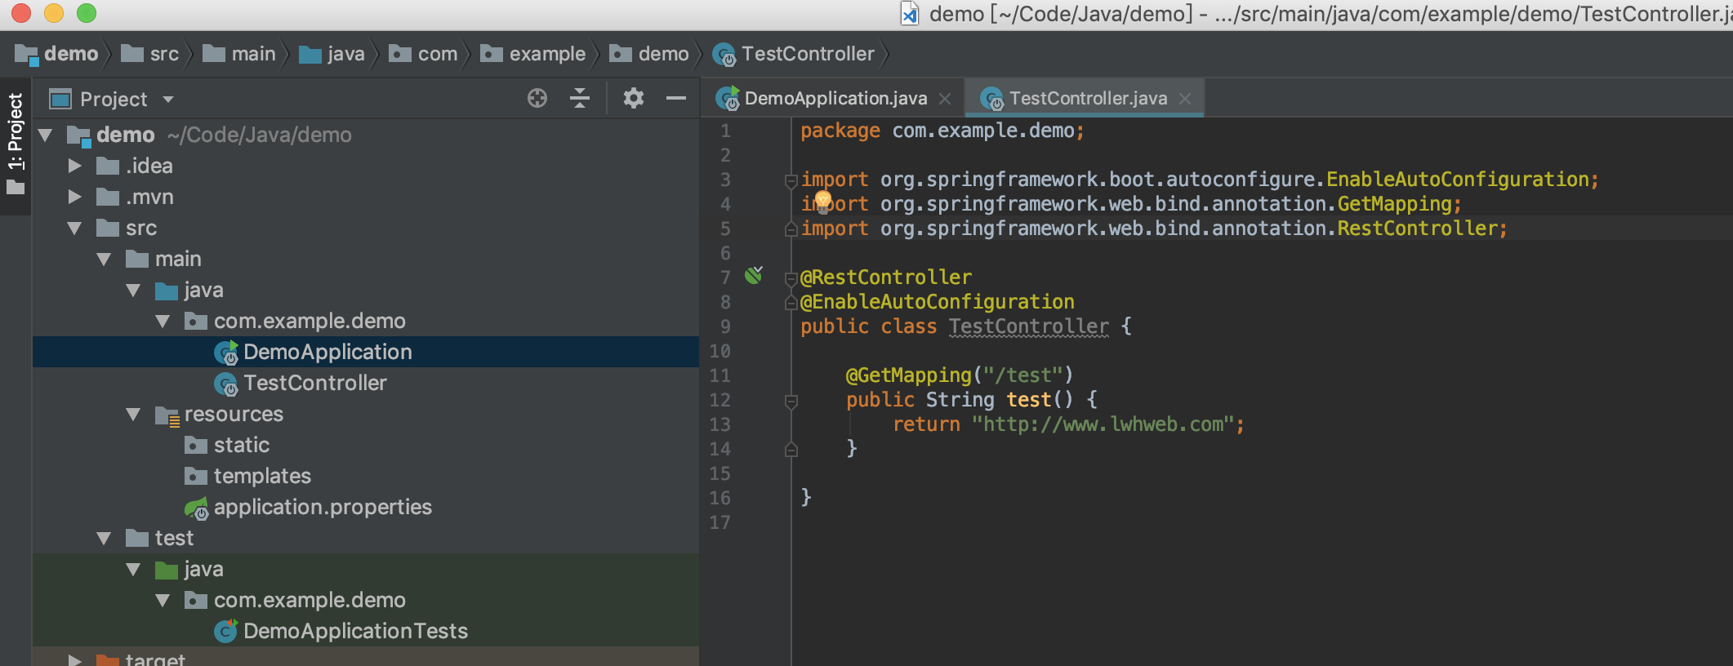Screen dimensions: 1733x666
Task: Click the green Spring bean gutter icon
Action: point(753,276)
